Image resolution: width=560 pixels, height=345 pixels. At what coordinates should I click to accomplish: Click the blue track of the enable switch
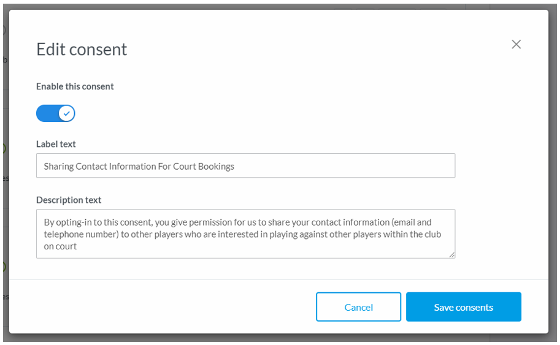(x=48, y=113)
